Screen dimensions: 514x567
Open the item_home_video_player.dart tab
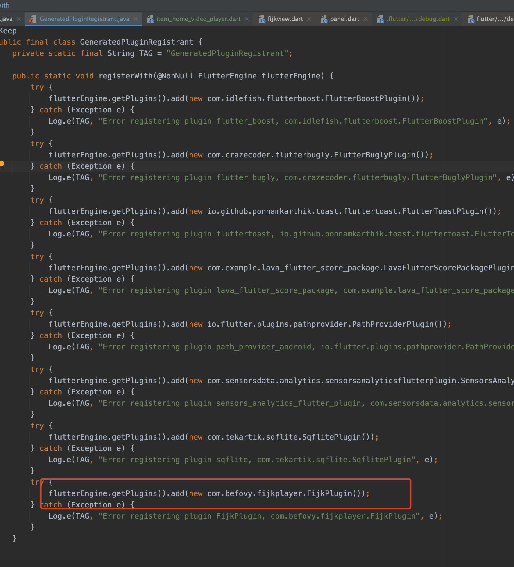pyautogui.click(x=198, y=19)
